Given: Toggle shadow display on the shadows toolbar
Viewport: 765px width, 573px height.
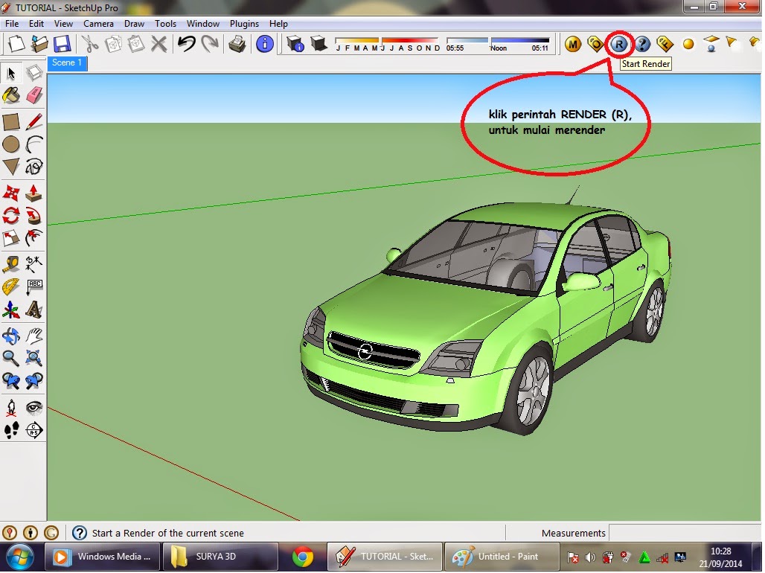Looking at the screenshot, I should pos(318,43).
